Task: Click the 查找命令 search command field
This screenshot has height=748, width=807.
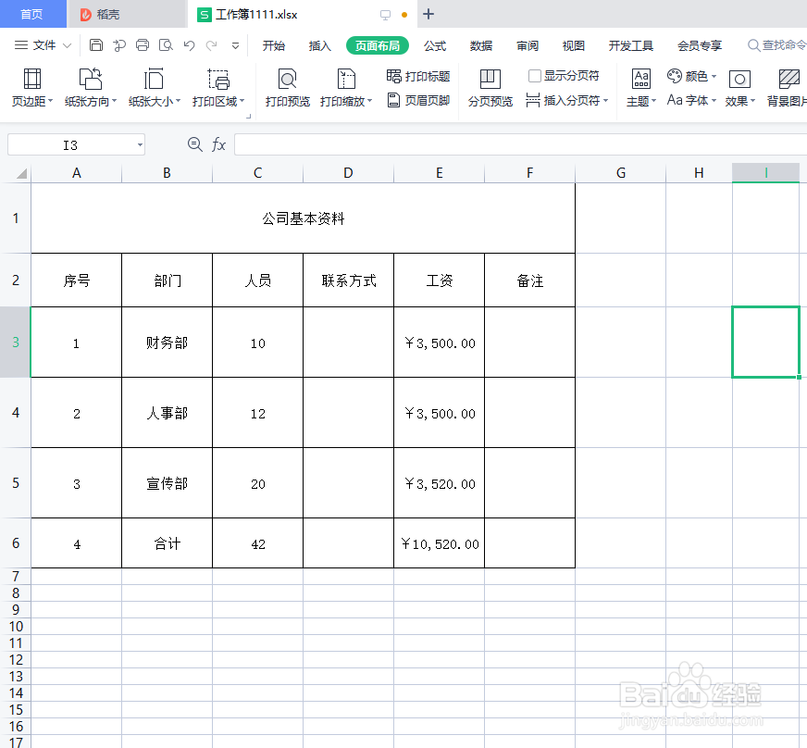Action: point(776,44)
